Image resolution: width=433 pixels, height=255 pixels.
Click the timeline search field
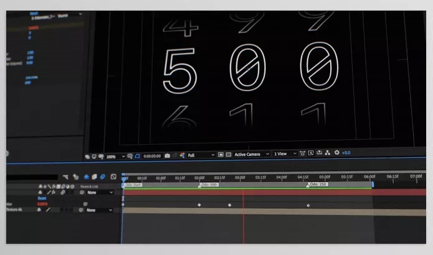tap(32, 177)
